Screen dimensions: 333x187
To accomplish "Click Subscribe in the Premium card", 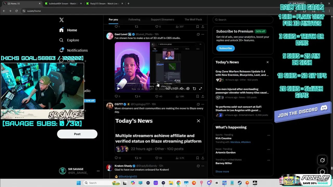I will [225, 48].
